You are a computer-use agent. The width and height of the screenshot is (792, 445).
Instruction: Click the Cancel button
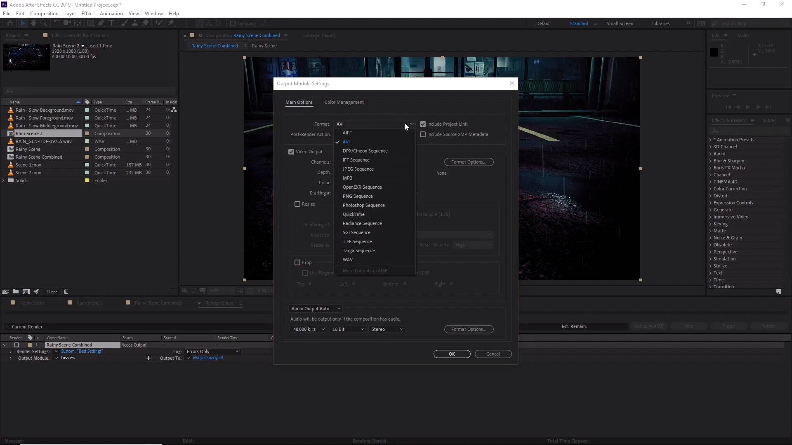point(493,354)
